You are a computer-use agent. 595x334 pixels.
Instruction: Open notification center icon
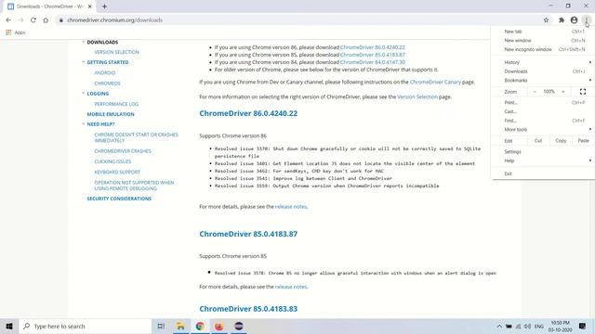click(x=583, y=326)
